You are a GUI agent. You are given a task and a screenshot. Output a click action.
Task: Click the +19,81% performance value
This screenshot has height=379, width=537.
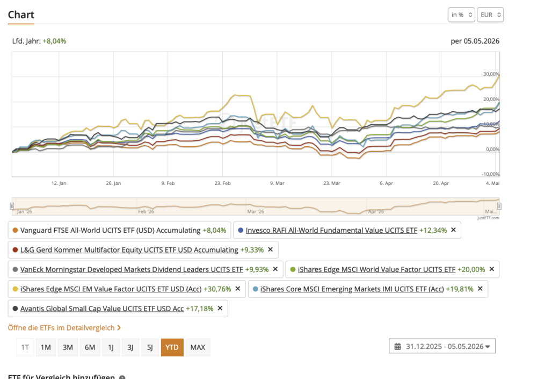(460, 289)
